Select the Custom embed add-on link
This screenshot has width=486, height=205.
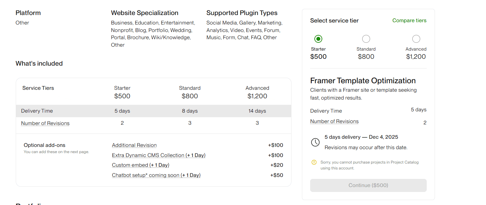[x=140, y=165]
